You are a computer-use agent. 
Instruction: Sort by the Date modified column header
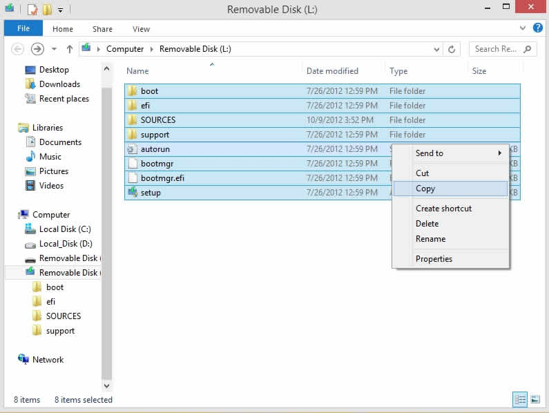pyautogui.click(x=332, y=71)
